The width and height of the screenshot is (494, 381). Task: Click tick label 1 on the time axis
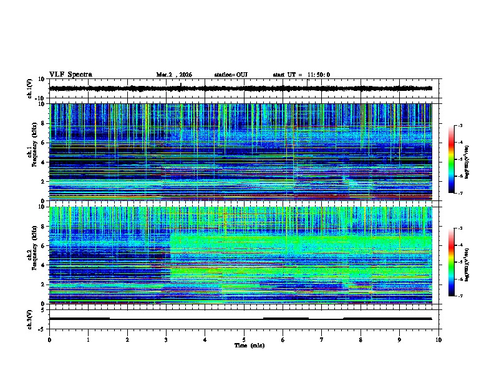pos(88,340)
